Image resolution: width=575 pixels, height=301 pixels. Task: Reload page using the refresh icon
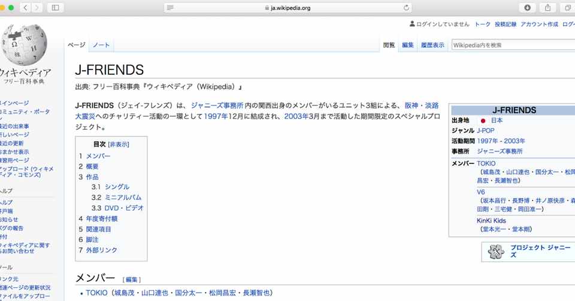[x=406, y=8]
